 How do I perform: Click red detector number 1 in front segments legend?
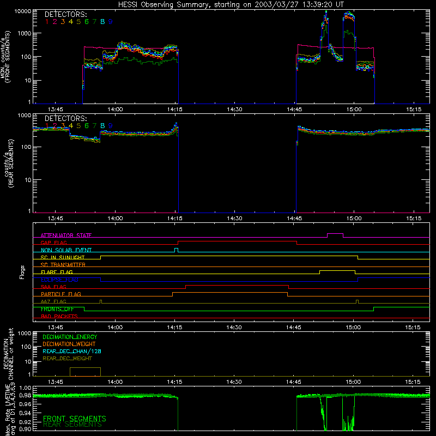(47, 22)
